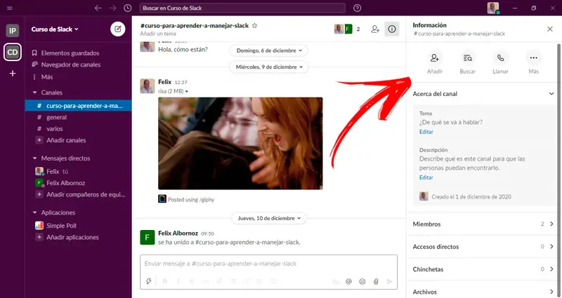The width and height of the screenshot is (562, 298).
Task: Open Felix Albornoz profile from message
Action: [x=178, y=233]
